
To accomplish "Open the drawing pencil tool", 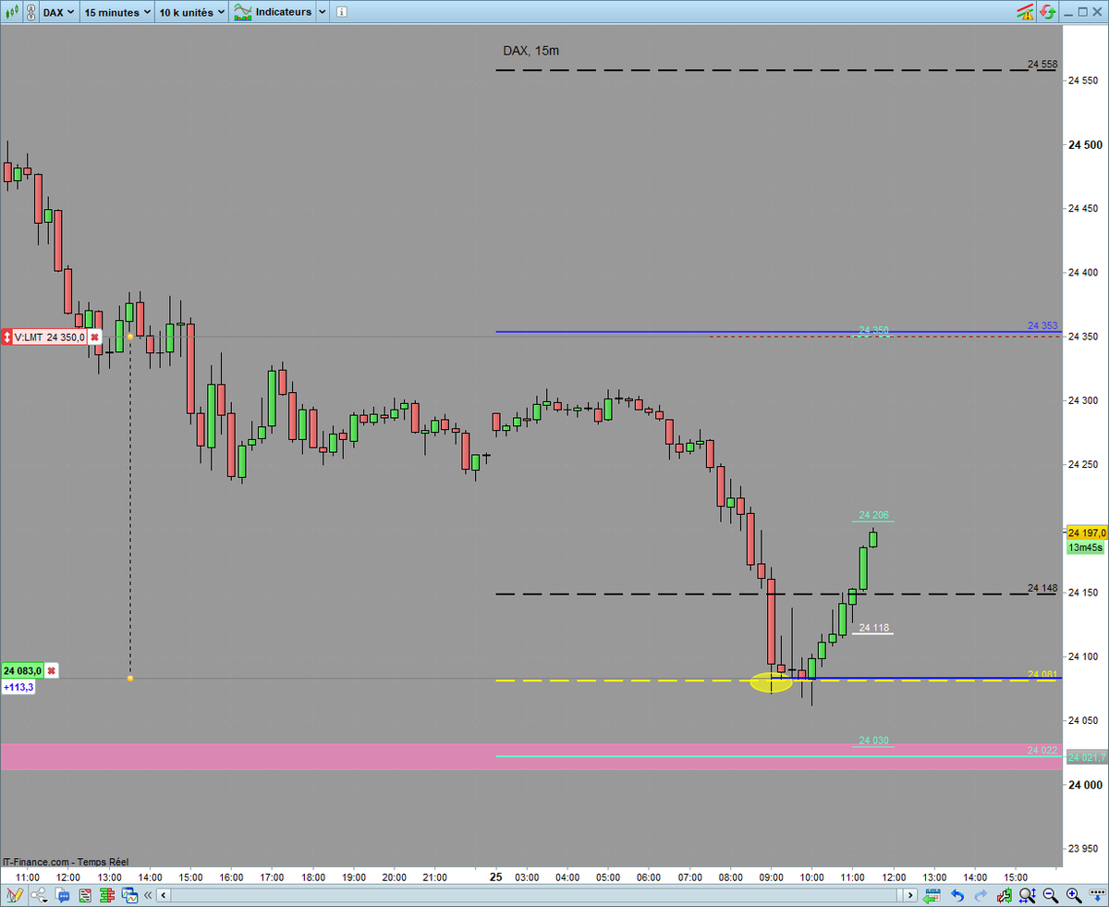I will tap(13, 895).
